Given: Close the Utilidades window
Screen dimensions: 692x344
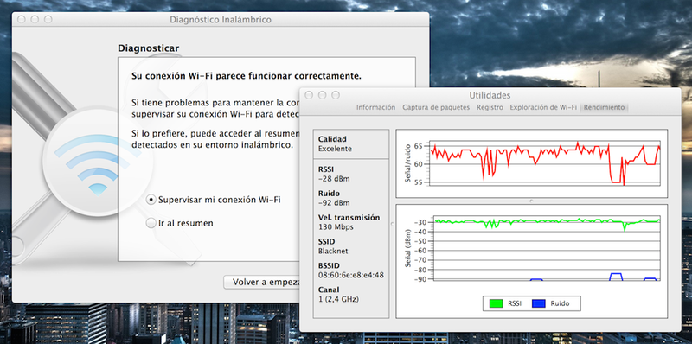Looking at the screenshot, I should pyautogui.click(x=309, y=95).
